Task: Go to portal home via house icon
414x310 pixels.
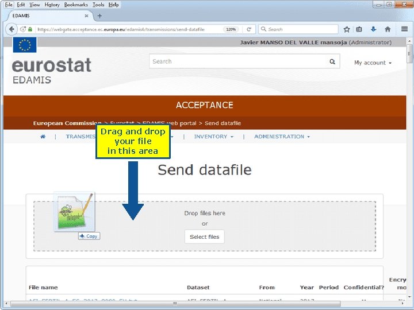Action: coord(43,137)
